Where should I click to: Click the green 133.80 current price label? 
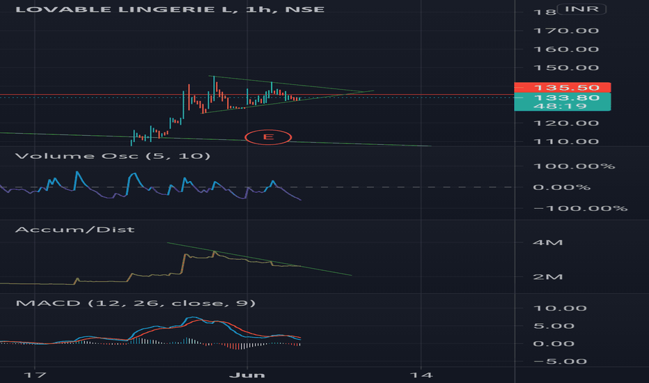click(x=567, y=97)
